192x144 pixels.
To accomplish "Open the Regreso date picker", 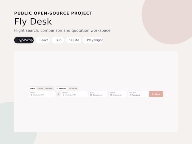I will coord(118,94).
